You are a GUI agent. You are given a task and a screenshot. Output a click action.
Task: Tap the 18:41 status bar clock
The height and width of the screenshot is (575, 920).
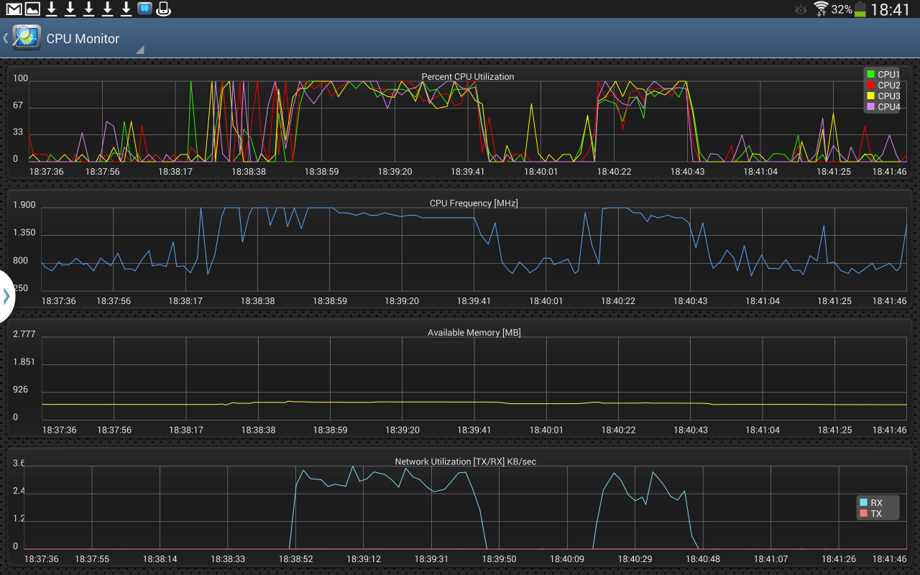891,9
